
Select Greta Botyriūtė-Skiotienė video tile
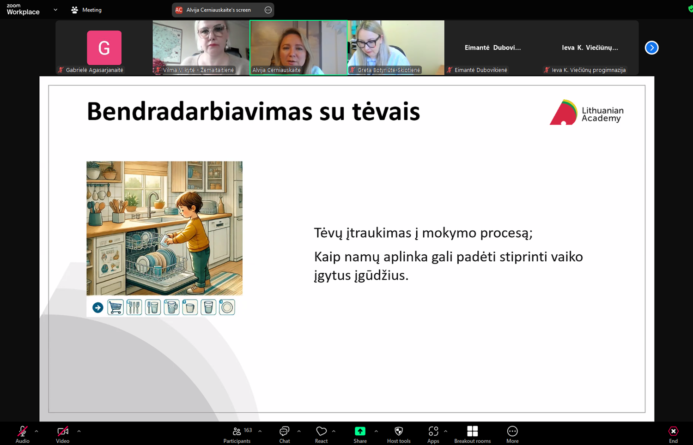click(396, 48)
